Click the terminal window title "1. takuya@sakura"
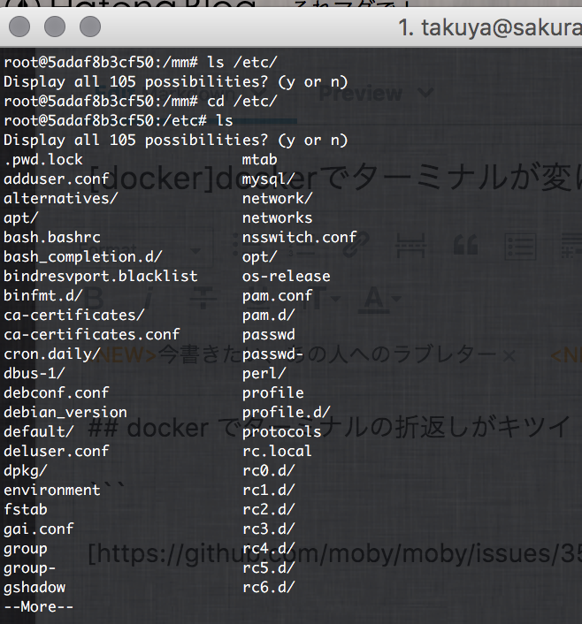This screenshot has width=582, height=624. click(x=490, y=28)
